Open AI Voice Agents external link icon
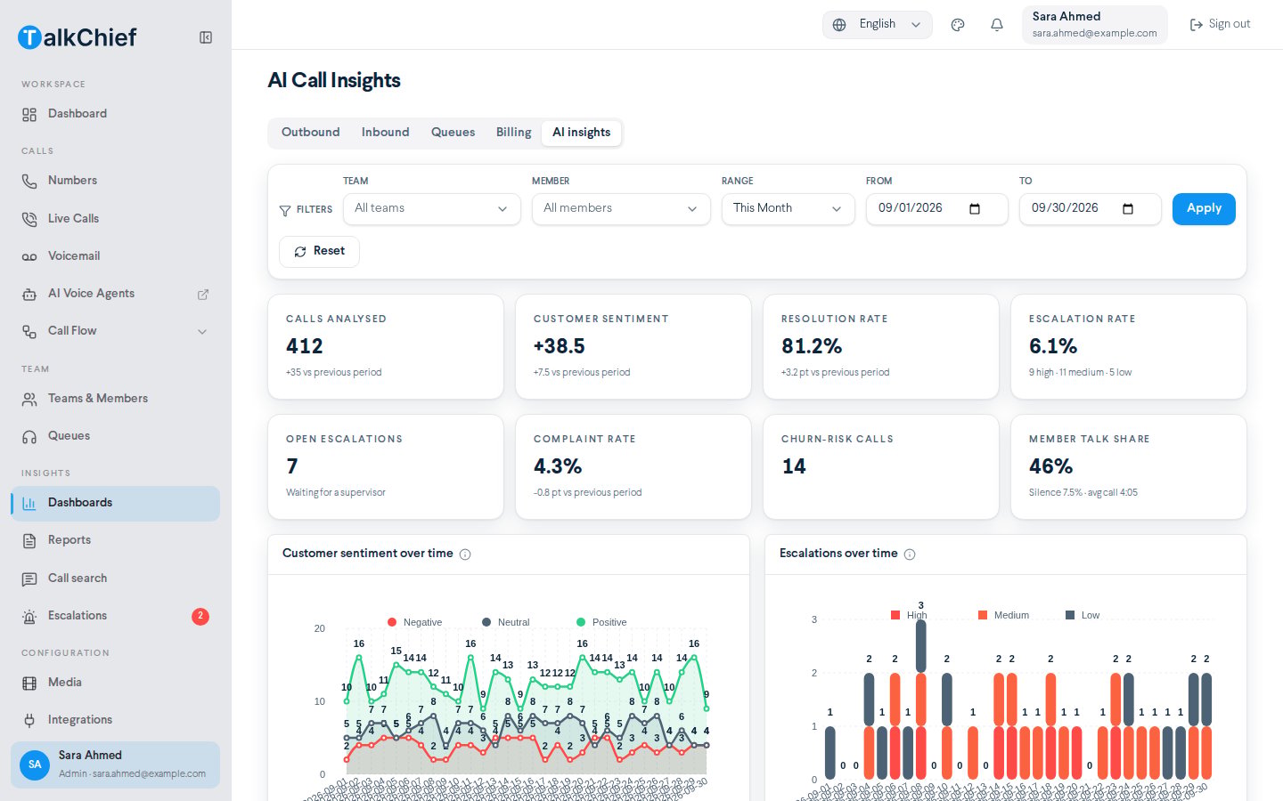This screenshot has height=801, width=1283. [203, 295]
